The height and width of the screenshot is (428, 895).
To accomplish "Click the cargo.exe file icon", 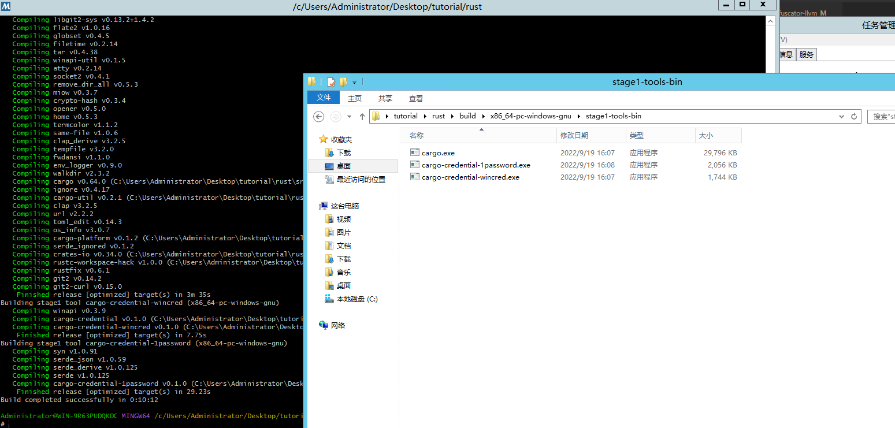I will coord(414,152).
